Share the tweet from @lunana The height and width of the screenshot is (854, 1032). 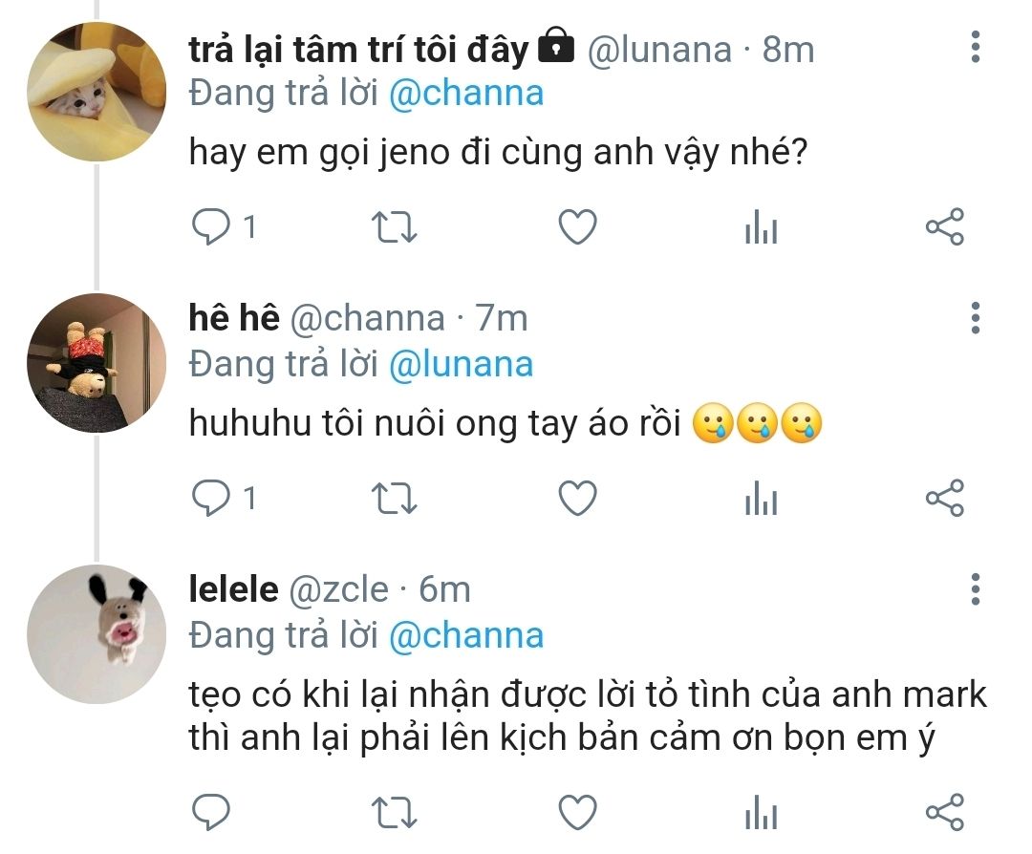(x=945, y=227)
